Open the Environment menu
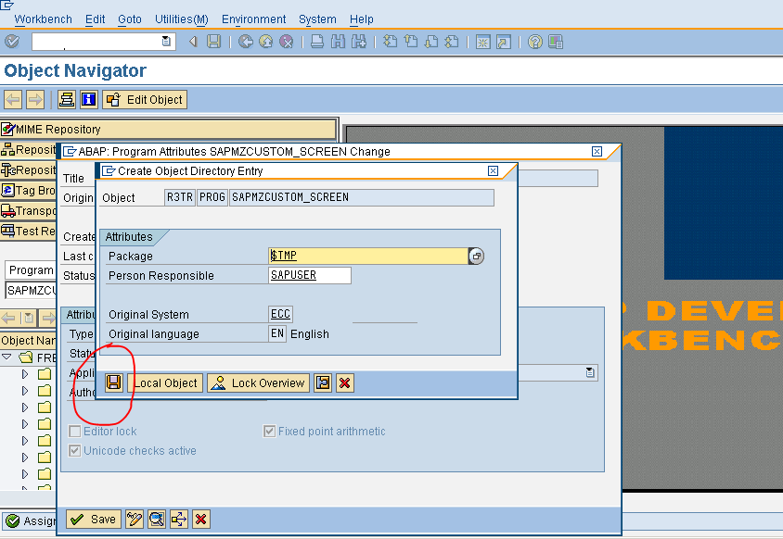 tap(253, 19)
